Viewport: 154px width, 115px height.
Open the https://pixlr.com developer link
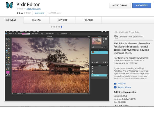[33, 9]
